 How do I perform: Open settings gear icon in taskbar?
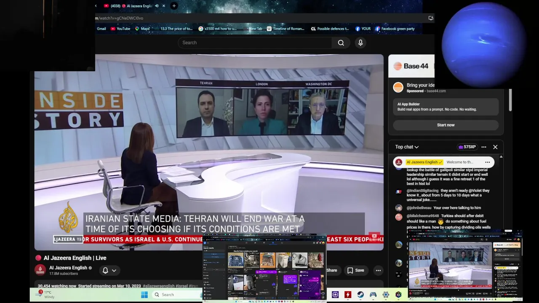(x=386, y=295)
